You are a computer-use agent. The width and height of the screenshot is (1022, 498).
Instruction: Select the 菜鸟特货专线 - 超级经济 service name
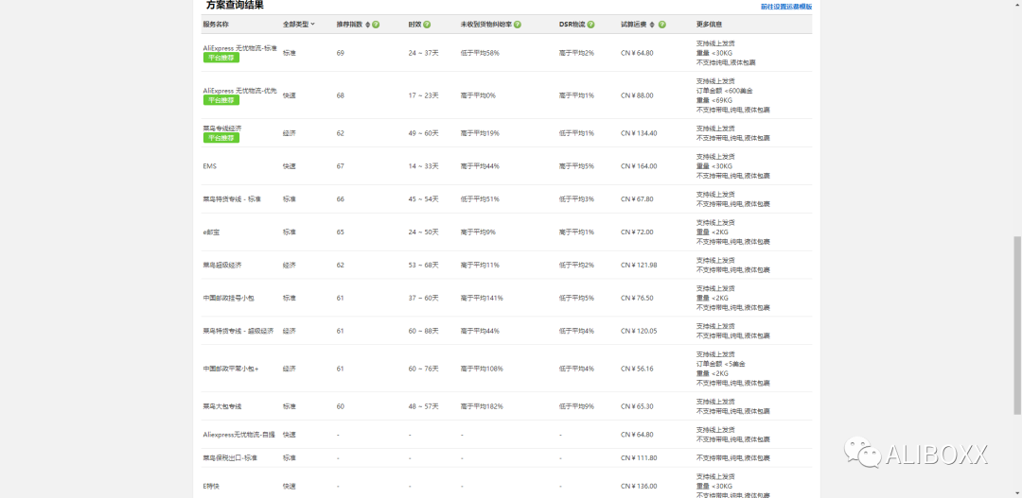pyautogui.click(x=238, y=331)
